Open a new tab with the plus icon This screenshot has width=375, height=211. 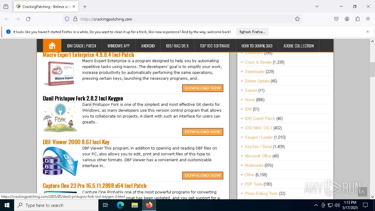(x=85, y=6)
